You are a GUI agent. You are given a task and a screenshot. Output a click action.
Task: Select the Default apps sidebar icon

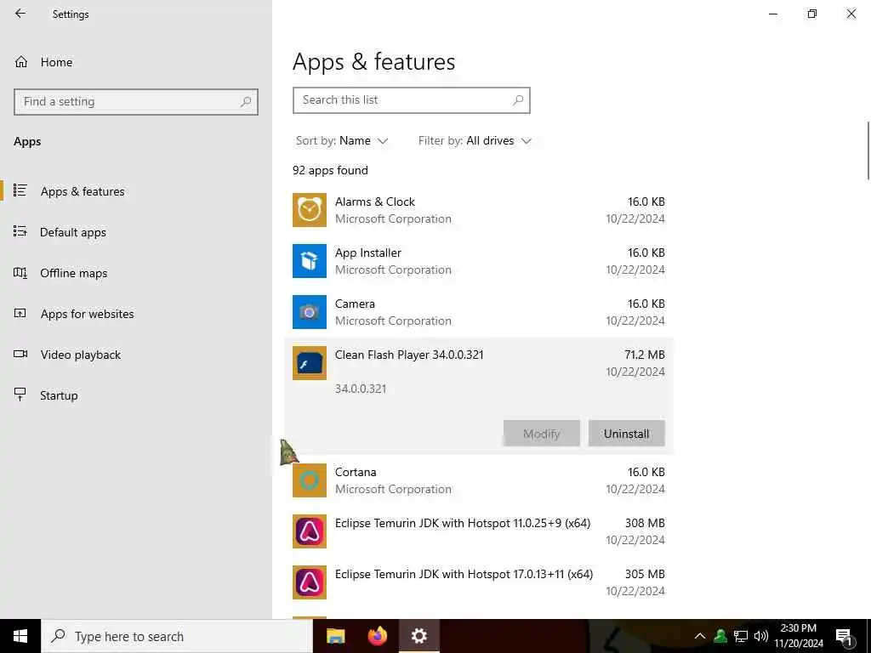(20, 231)
